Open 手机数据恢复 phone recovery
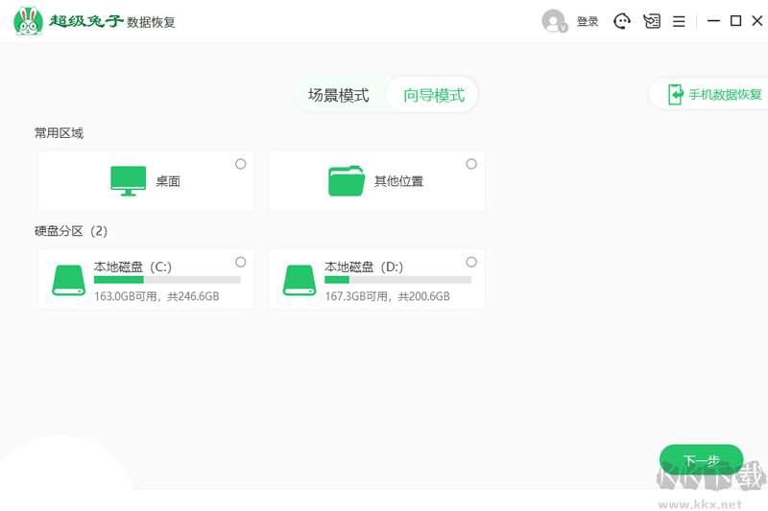 [x=725, y=94]
